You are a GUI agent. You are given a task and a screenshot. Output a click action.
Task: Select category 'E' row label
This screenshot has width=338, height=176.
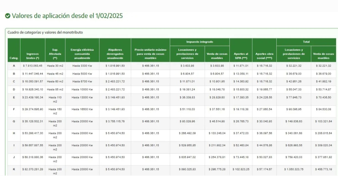[14, 97]
